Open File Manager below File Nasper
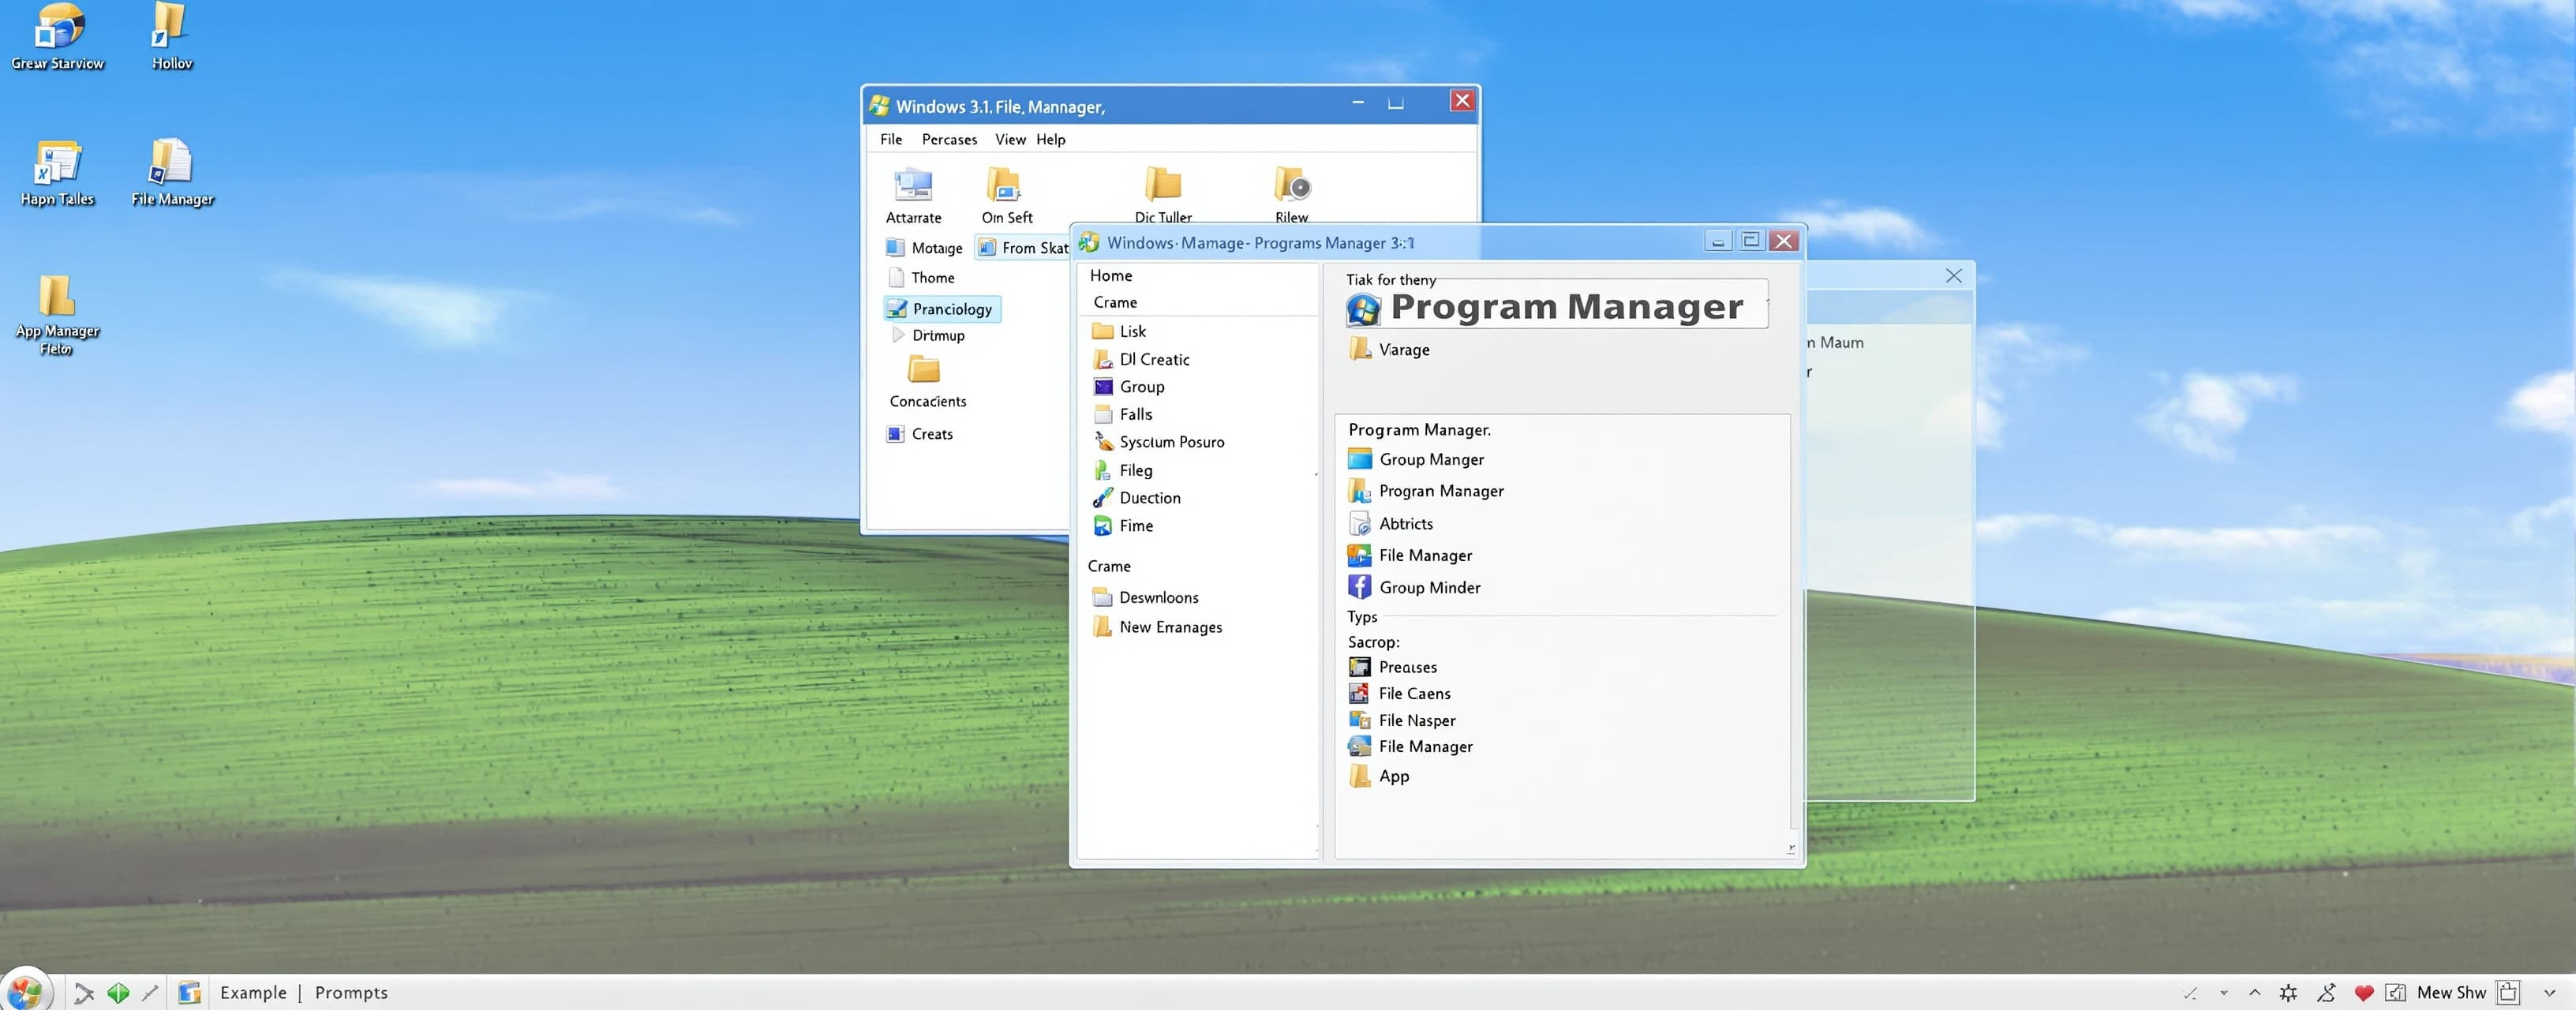The image size is (2576, 1010). (1409, 746)
